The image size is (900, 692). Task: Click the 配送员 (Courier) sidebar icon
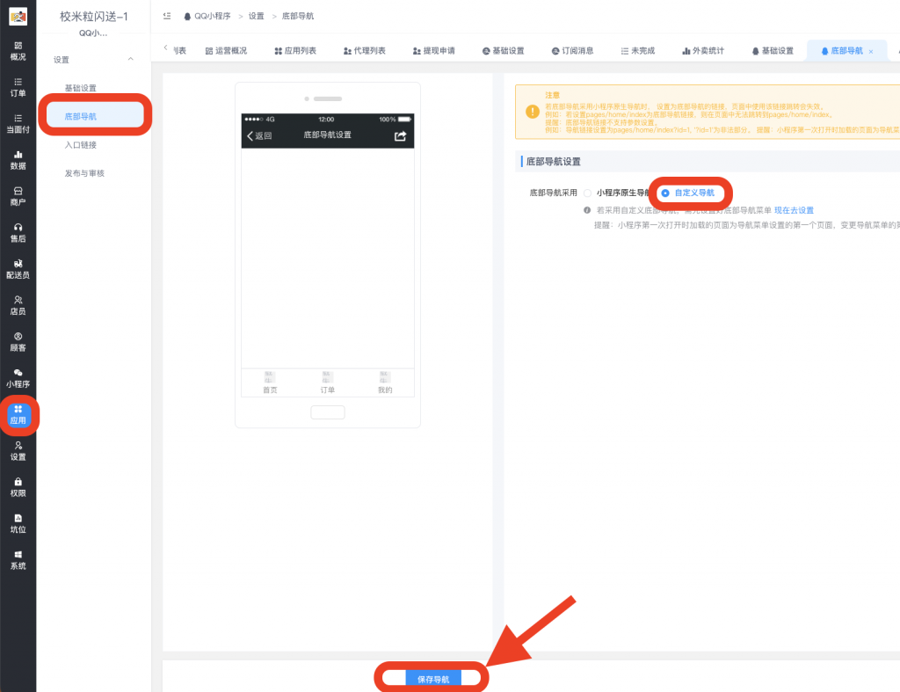(18, 270)
